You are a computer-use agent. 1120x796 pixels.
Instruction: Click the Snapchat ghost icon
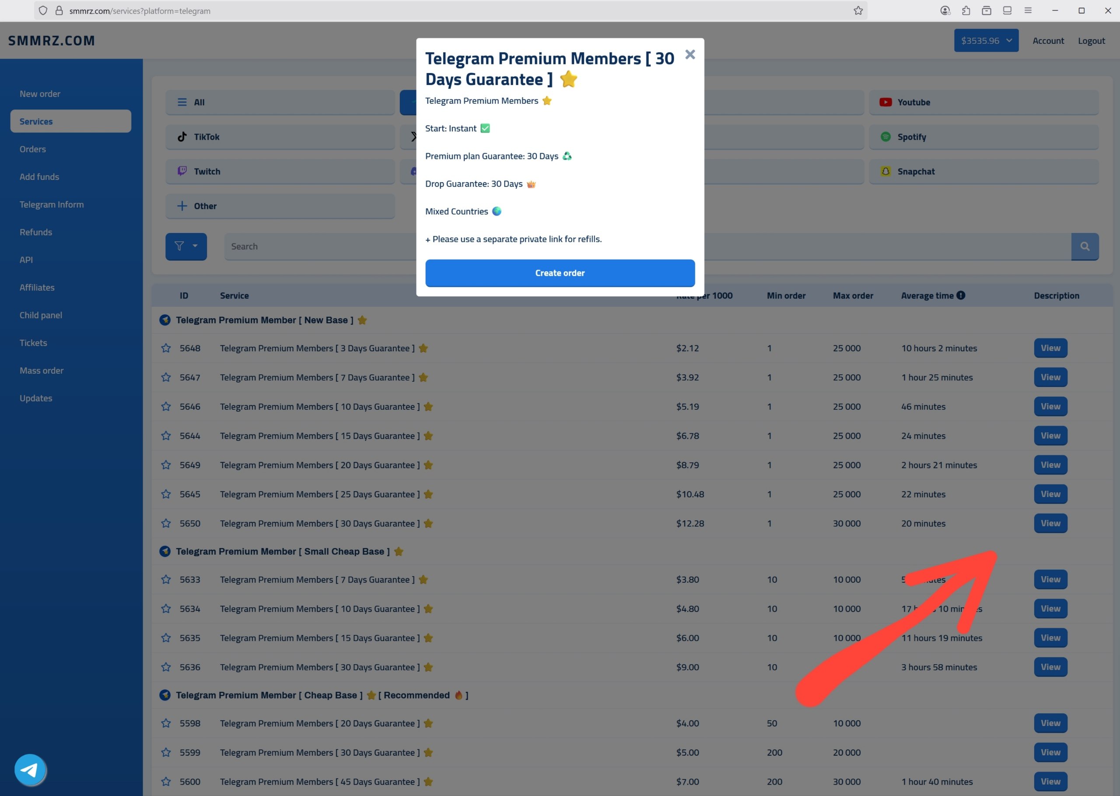[885, 172]
